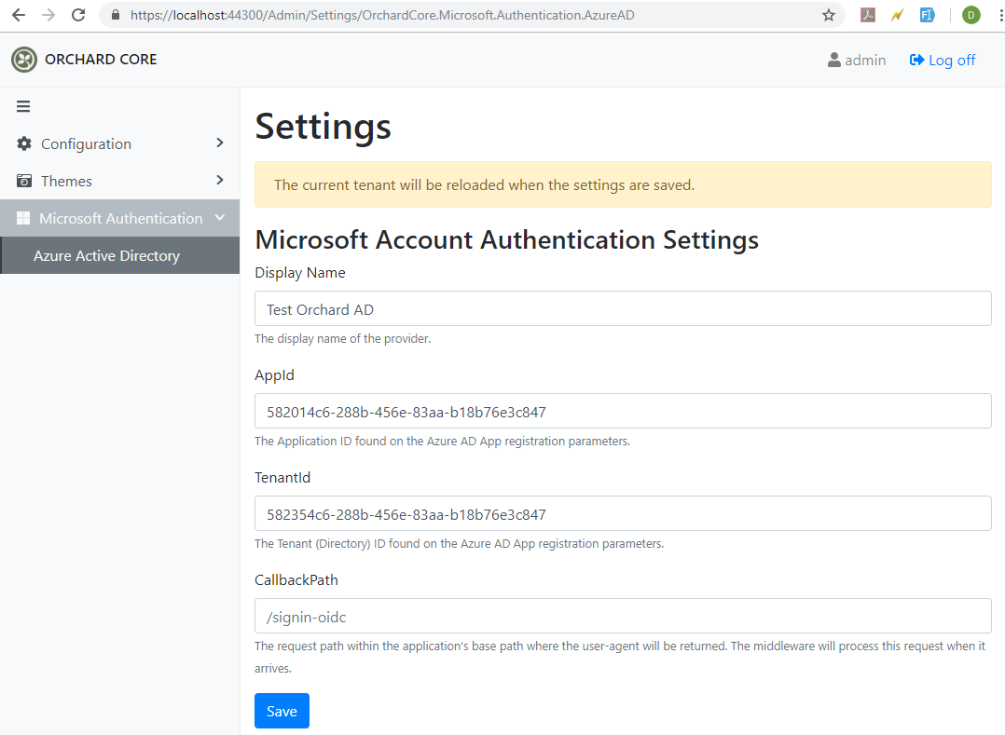Click the request path help text
The height and width of the screenshot is (735, 1005).
[620, 657]
